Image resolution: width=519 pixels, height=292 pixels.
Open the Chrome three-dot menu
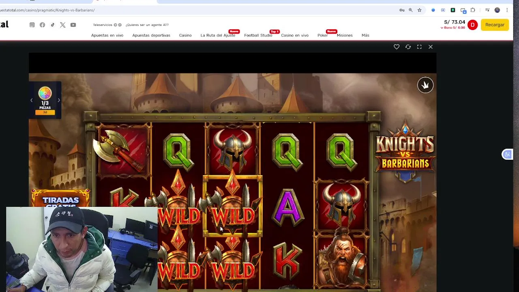(x=507, y=10)
